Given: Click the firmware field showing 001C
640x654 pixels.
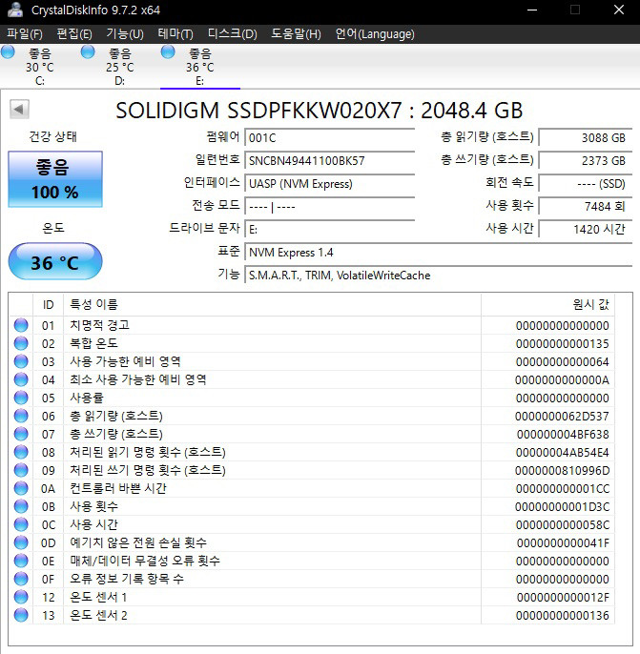Looking at the screenshot, I should 330,137.
